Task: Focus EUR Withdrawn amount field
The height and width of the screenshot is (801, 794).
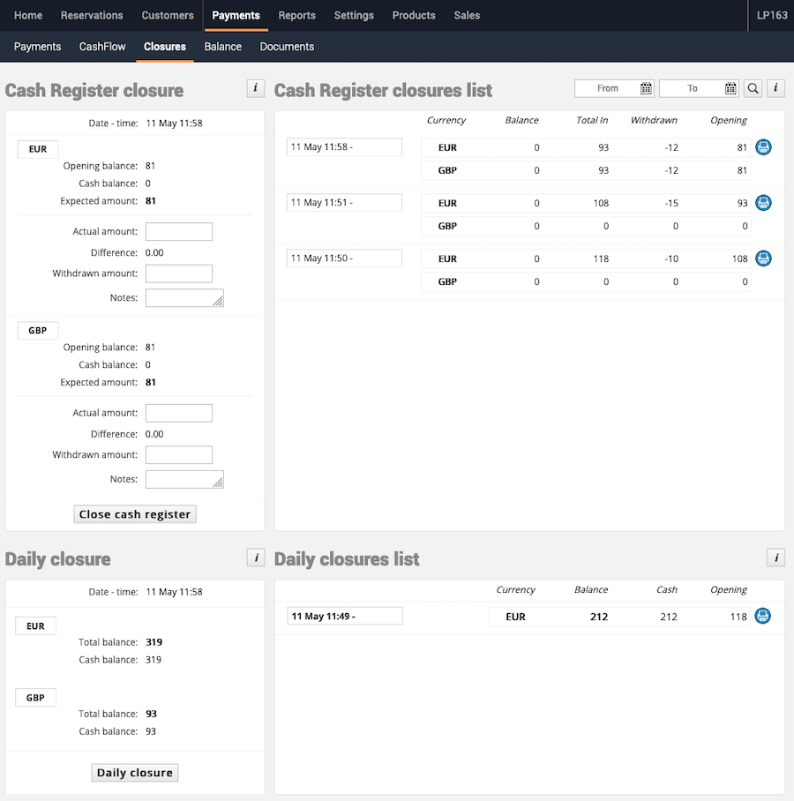Action: (x=179, y=273)
